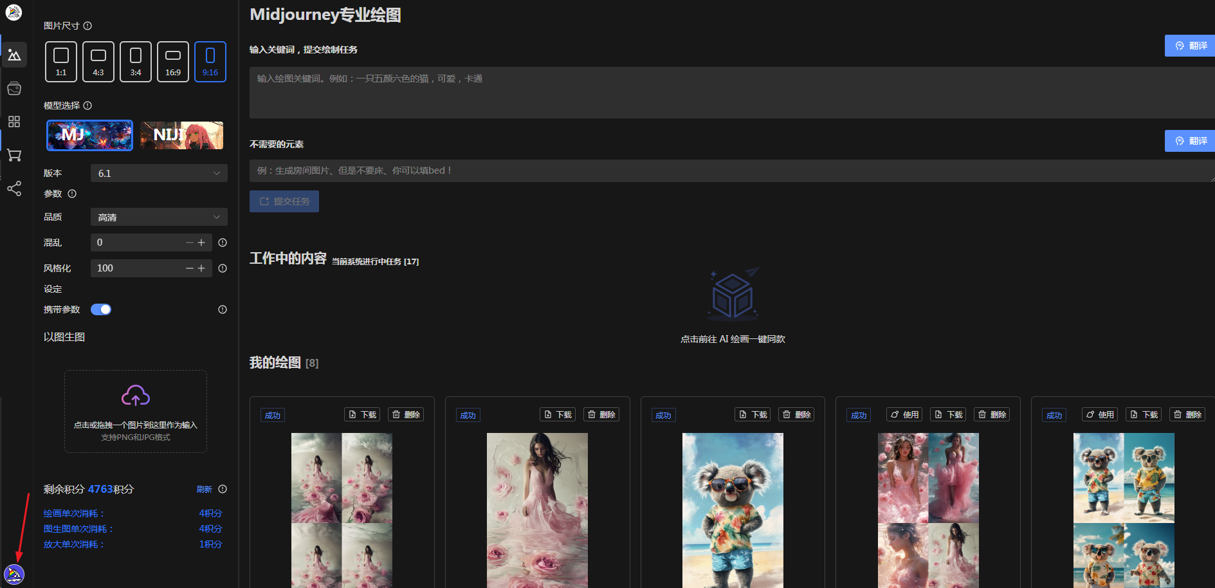Image resolution: width=1215 pixels, height=588 pixels.
Task: Open the 品质 高清 dropdown
Action: click(159, 217)
